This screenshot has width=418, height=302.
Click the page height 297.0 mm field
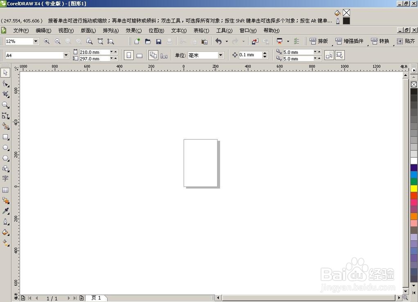tap(94, 58)
